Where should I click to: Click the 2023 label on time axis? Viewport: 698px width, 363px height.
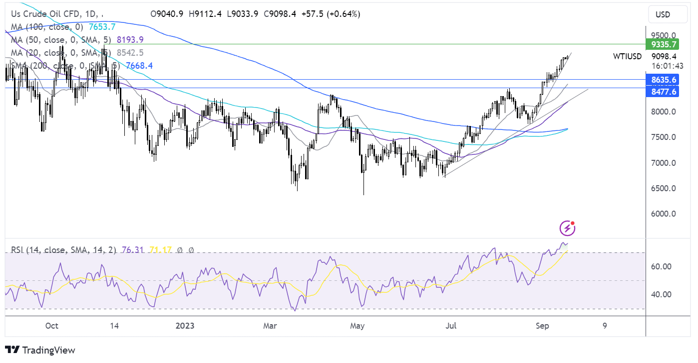click(x=185, y=326)
